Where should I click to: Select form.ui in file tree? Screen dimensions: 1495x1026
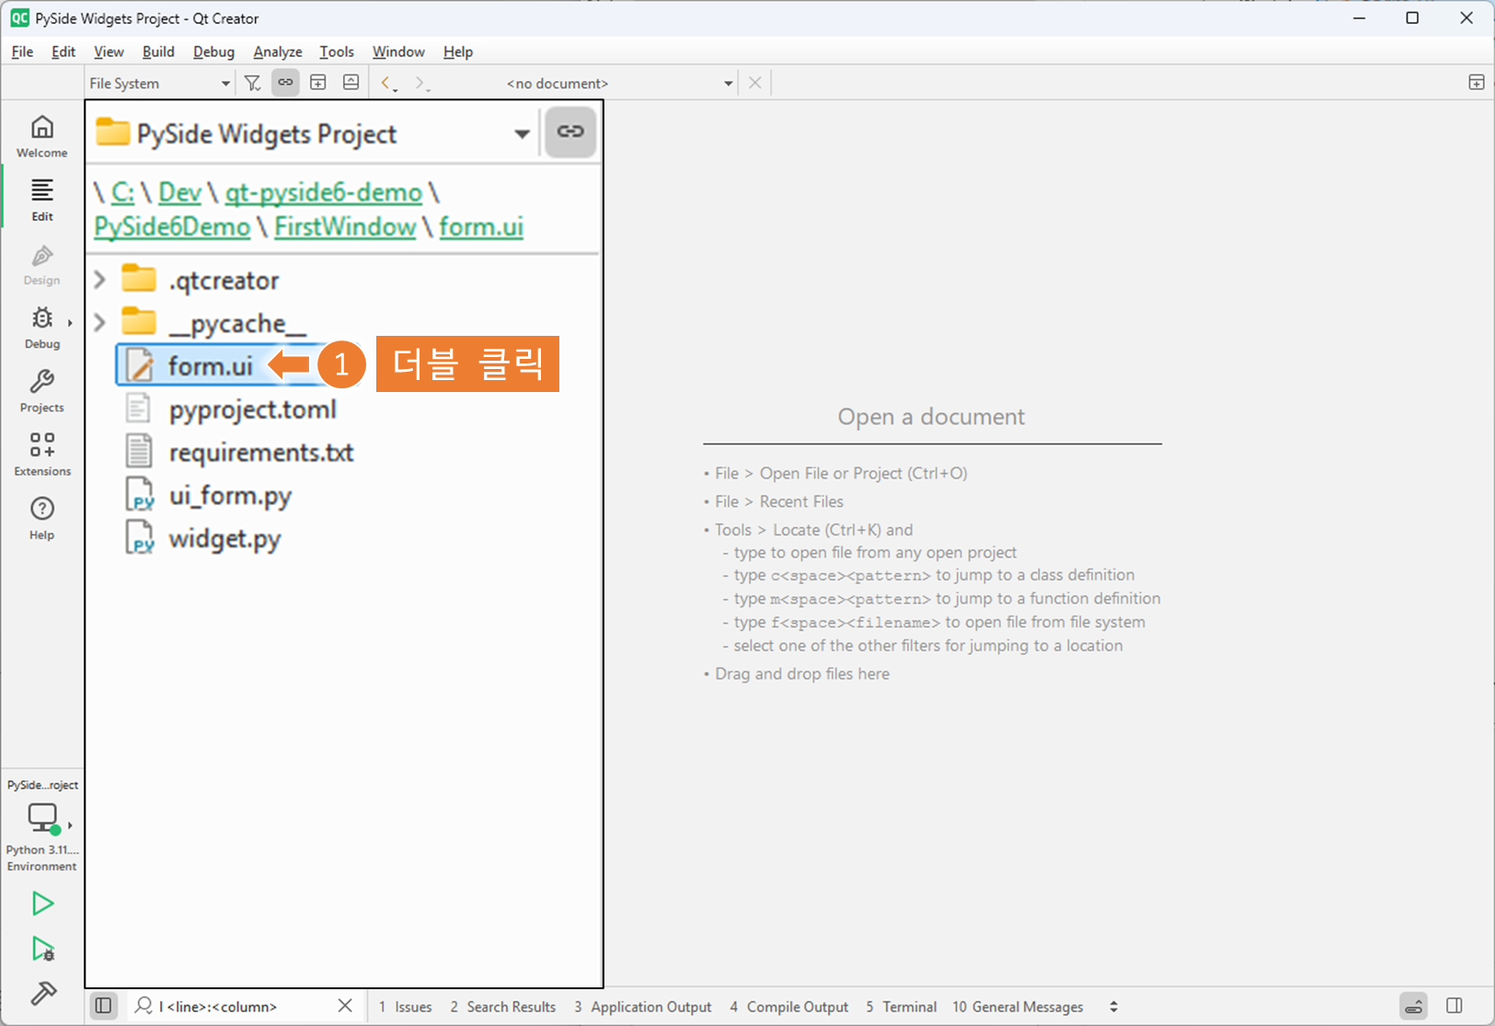[211, 365]
